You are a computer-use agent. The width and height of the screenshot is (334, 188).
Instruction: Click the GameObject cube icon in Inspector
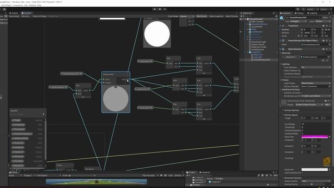click(282, 18)
